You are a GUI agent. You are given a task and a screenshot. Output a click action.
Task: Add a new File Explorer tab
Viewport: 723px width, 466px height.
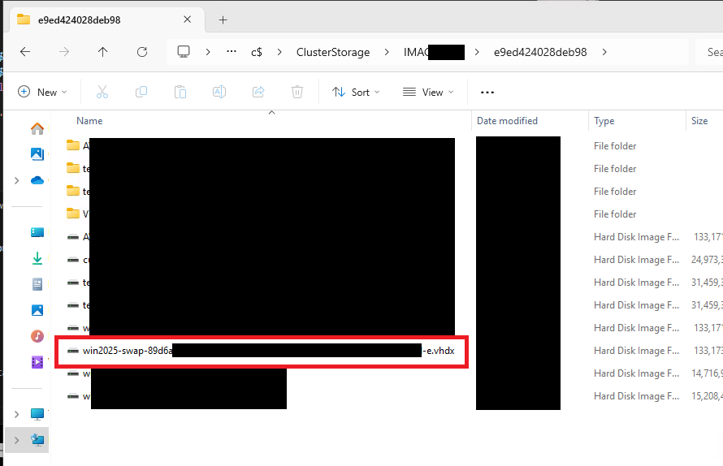(223, 19)
